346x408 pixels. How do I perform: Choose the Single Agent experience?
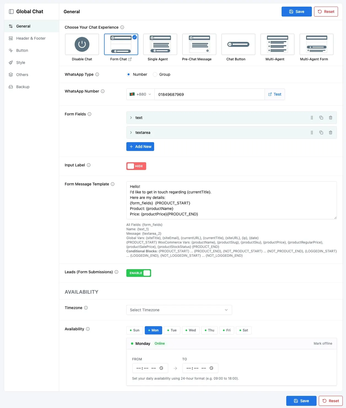click(x=160, y=44)
